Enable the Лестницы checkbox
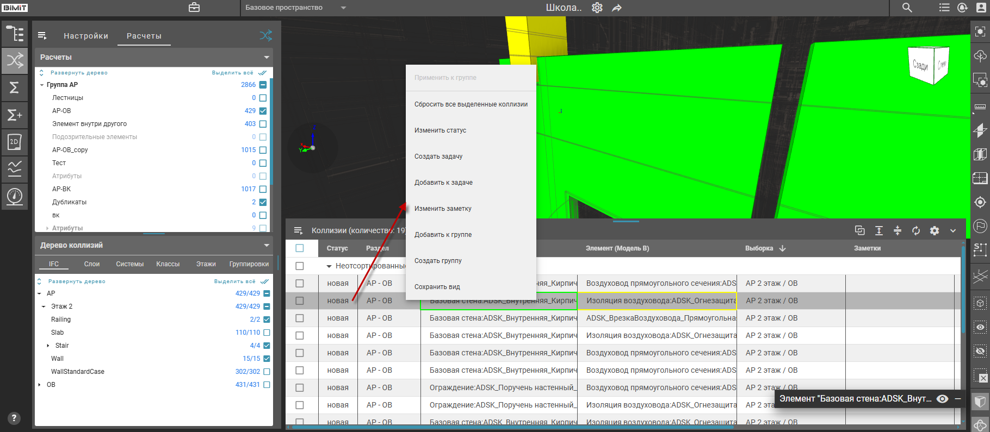Screen dimensions: 990x432 (263, 98)
